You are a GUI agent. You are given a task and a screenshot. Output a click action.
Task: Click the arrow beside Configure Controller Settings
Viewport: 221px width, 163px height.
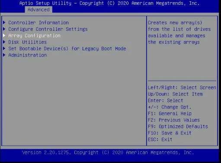tap(4, 29)
